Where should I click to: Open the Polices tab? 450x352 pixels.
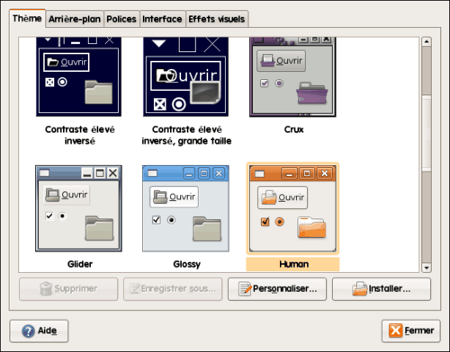point(121,19)
